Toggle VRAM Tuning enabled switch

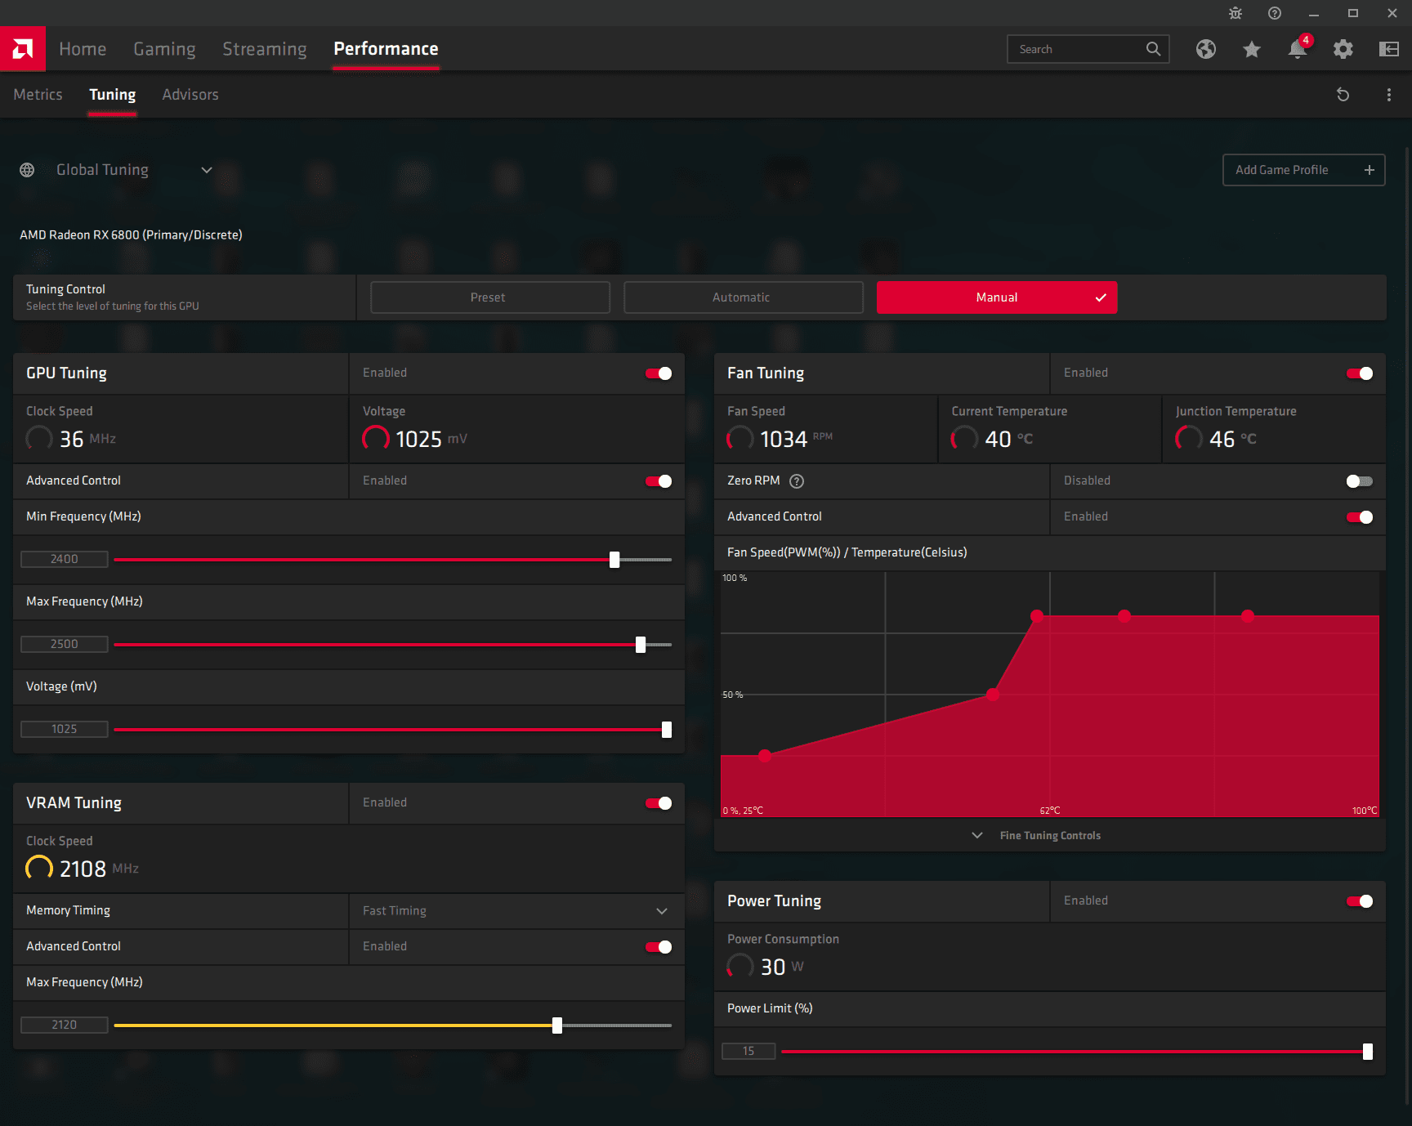(659, 803)
